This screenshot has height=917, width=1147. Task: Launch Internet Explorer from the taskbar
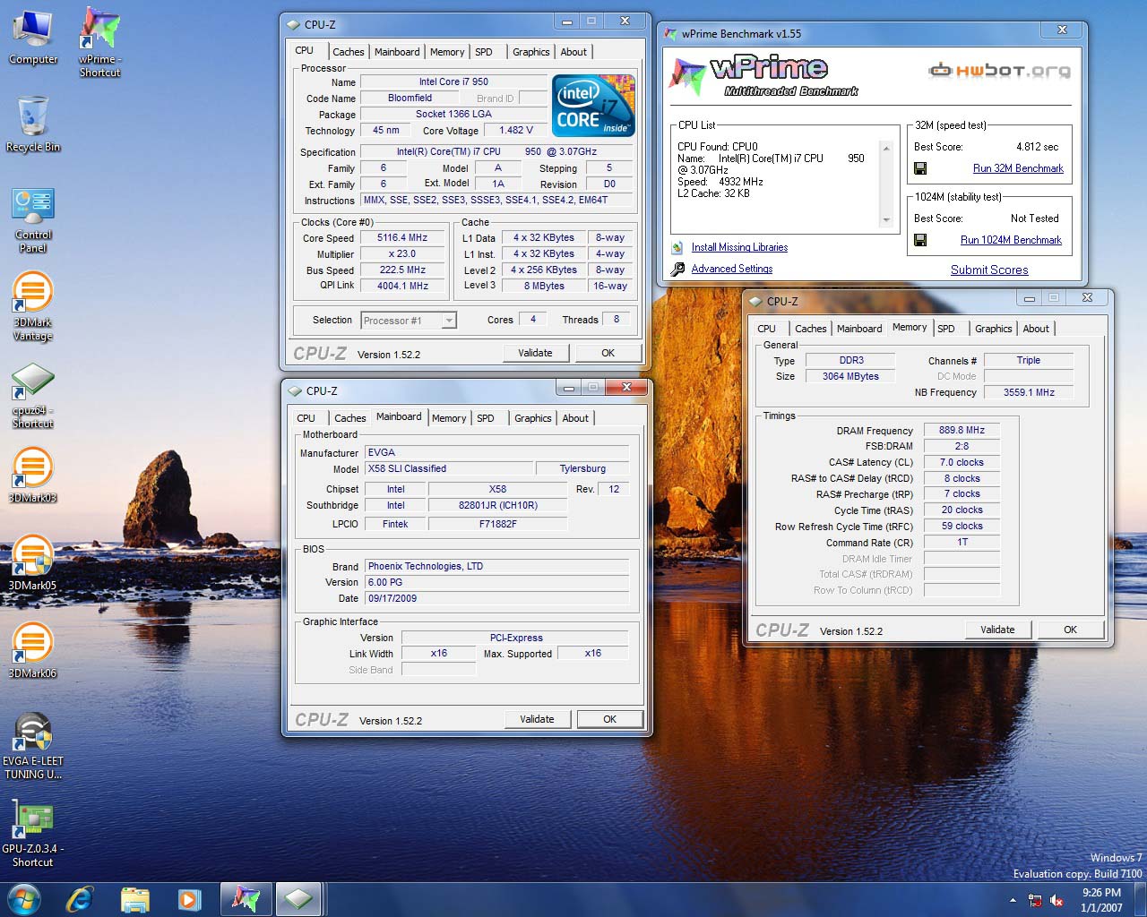click(80, 899)
